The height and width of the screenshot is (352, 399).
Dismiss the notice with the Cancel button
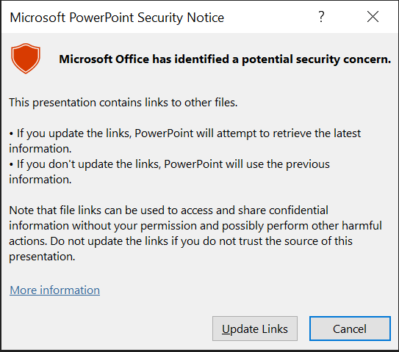pos(350,329)
